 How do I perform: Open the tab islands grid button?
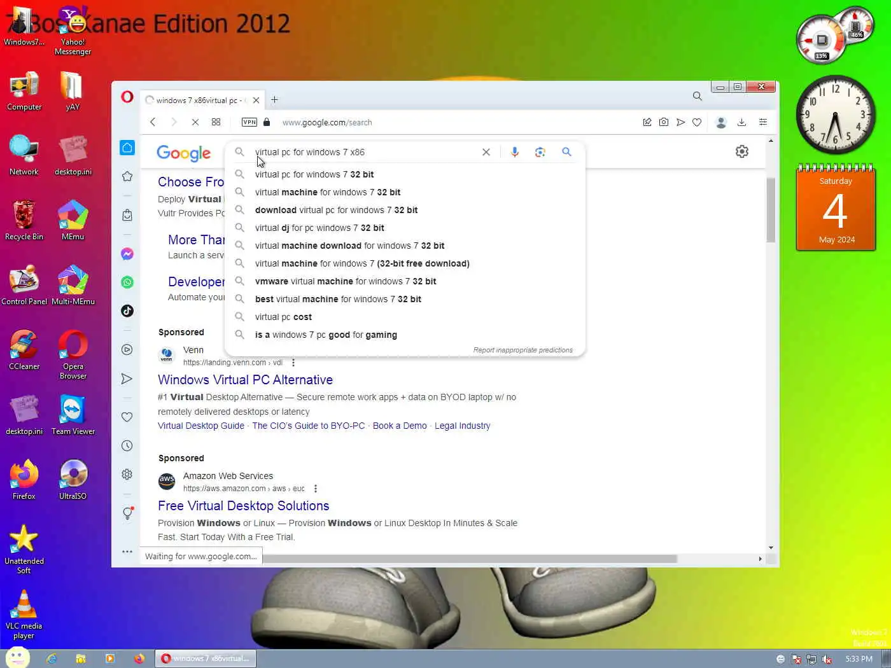point(216,122)
